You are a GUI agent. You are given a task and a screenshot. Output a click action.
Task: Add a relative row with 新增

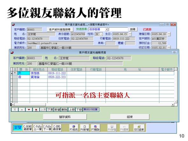pos(57,109)
